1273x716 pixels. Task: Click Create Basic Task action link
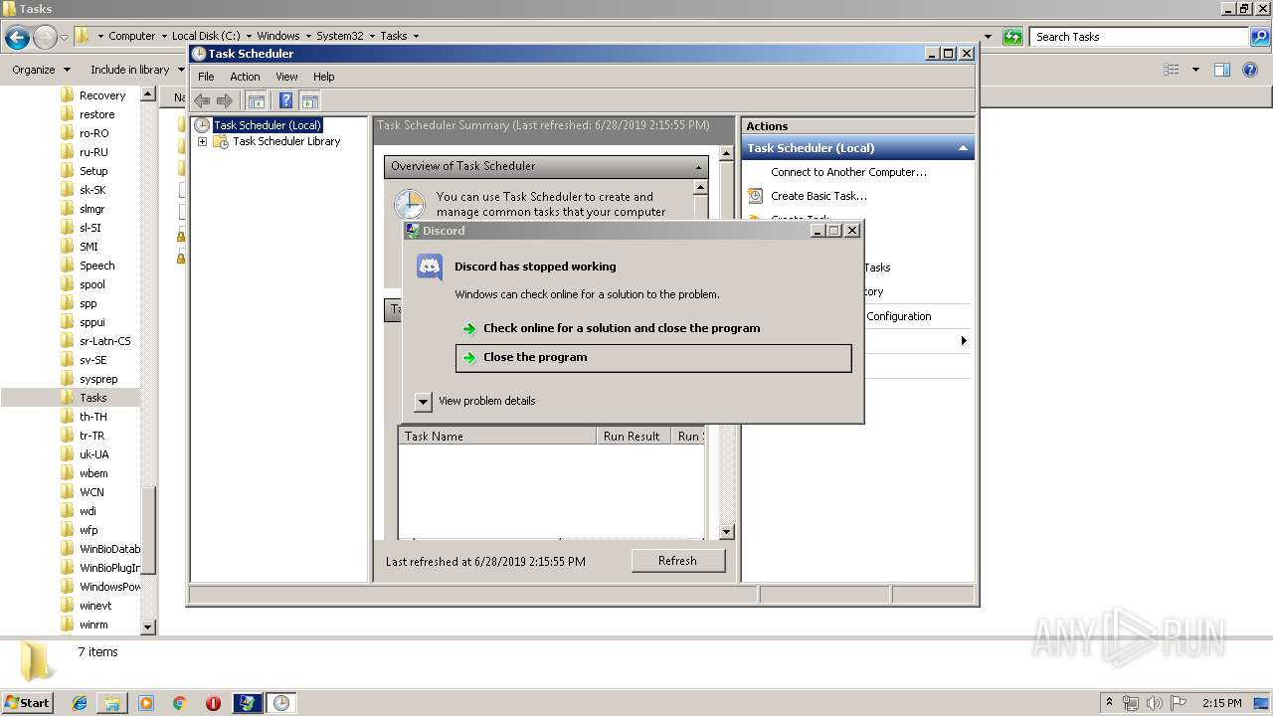point(818,196)
